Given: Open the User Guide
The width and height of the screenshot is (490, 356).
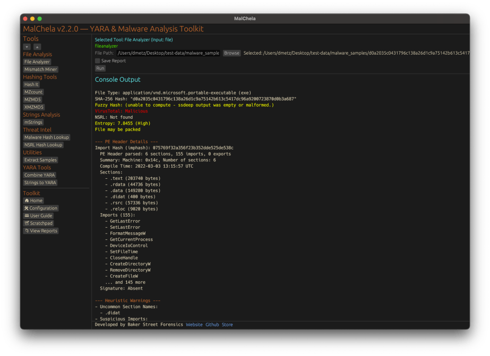Looking at the screenshot, I should tap(38, 216).
